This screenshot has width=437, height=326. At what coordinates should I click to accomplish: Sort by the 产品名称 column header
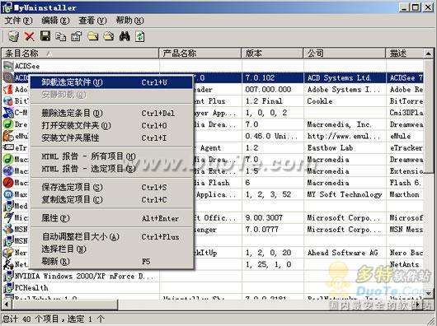click(x=200, y=54)
